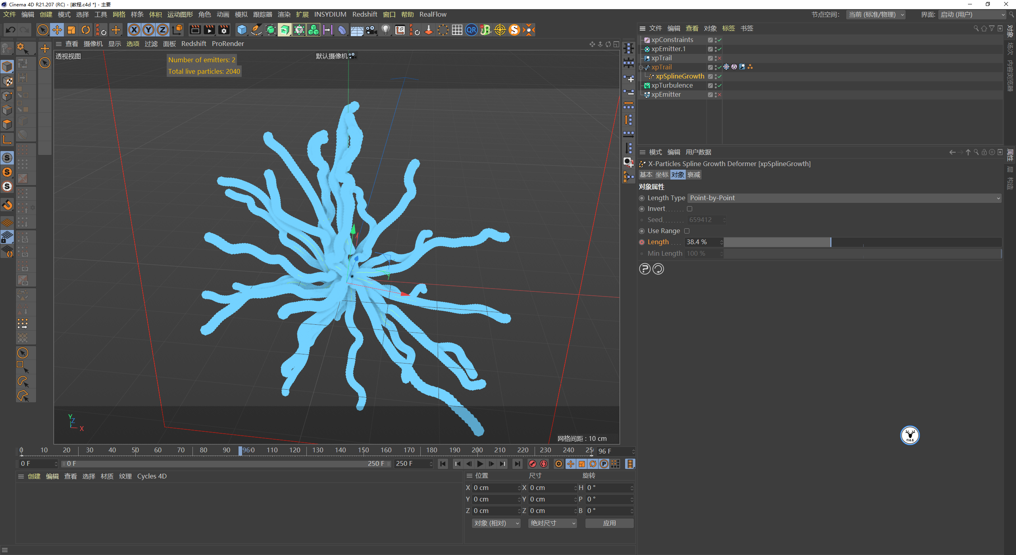Image resolution: width=1016 pixels, height=555 pixels.
Task: Collapse the xpTrail tree expander
Action: click(640, 67)
